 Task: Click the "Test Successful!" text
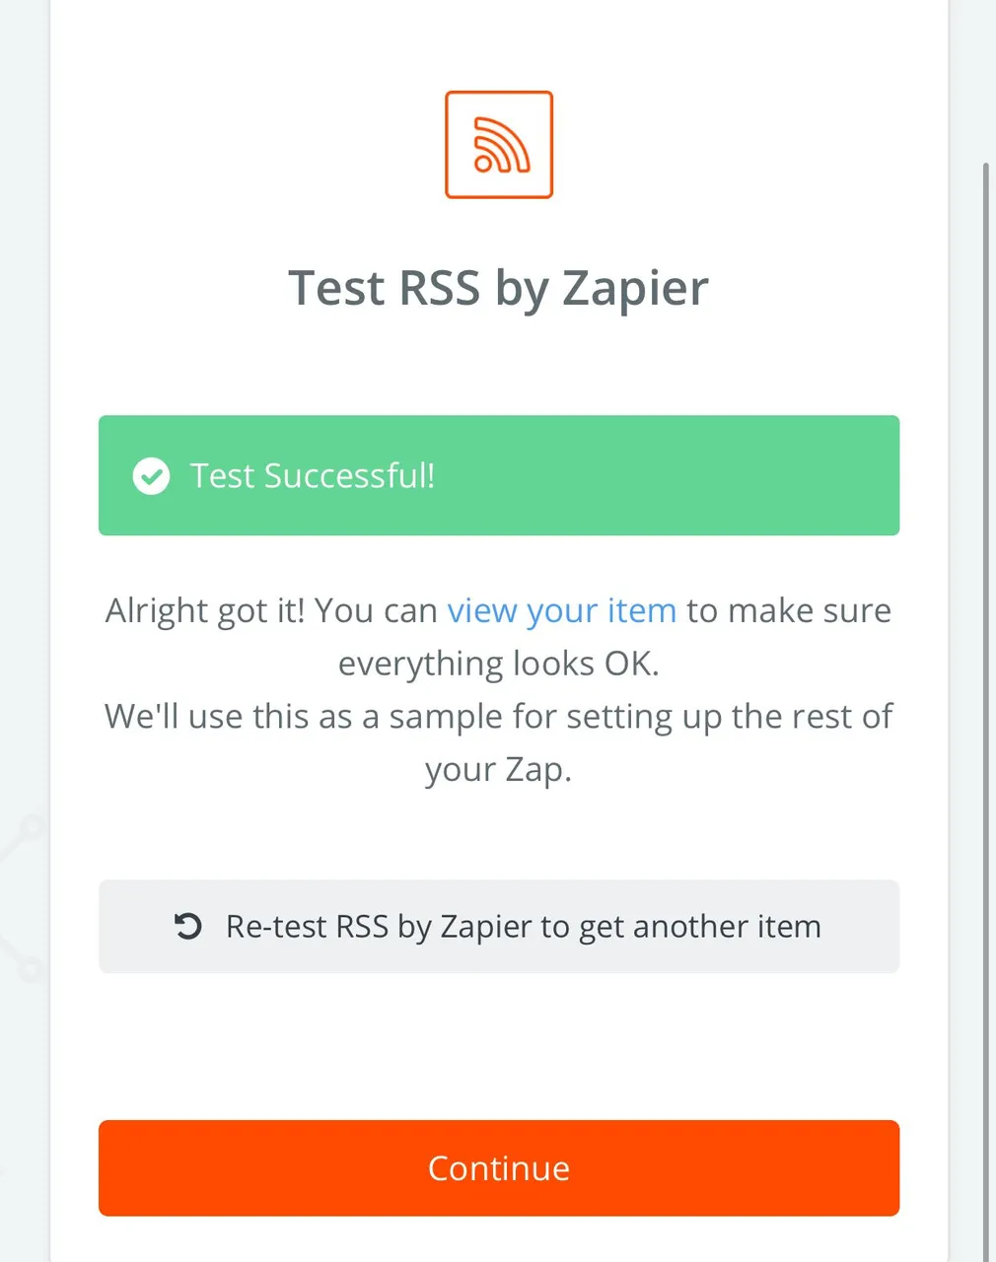[313, 476]
